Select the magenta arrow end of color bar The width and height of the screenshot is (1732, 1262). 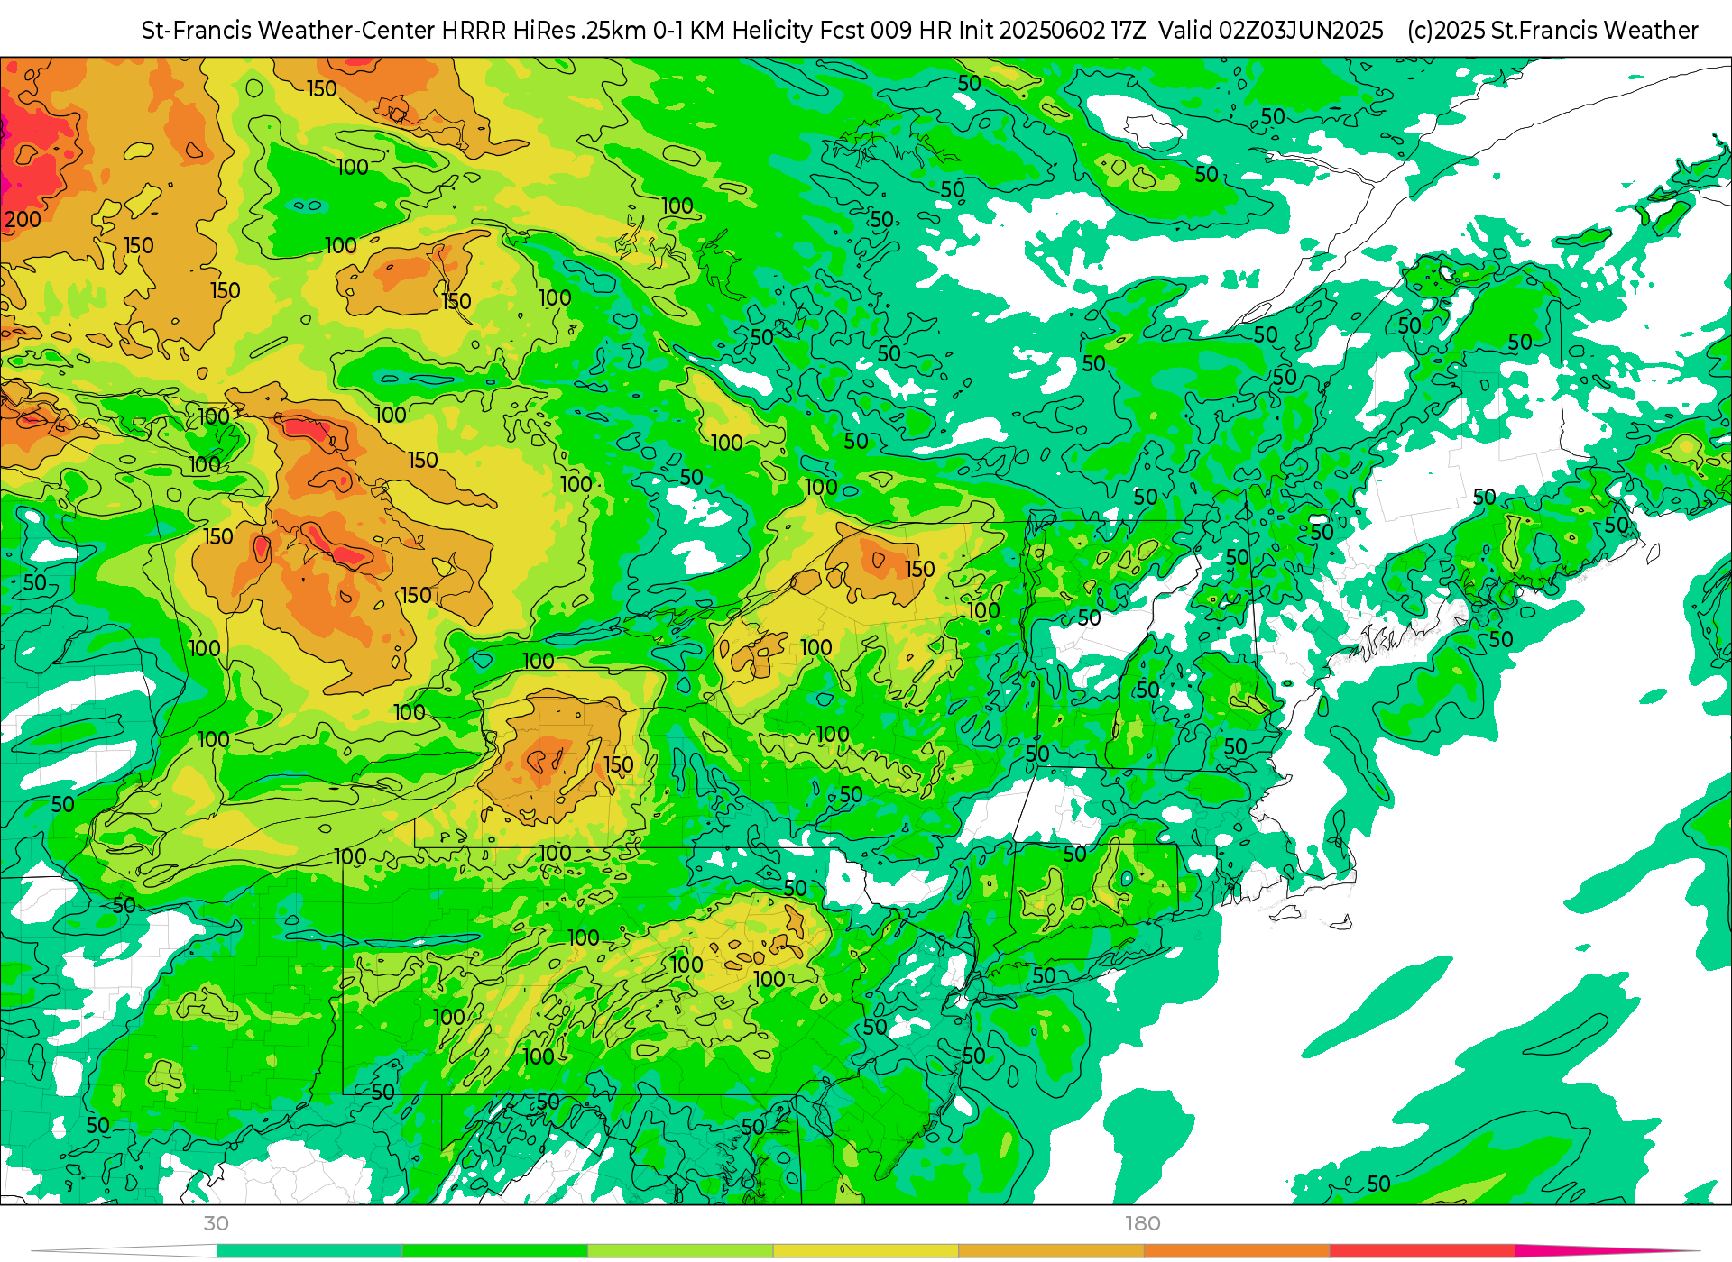click(x=1606, y=1251)
